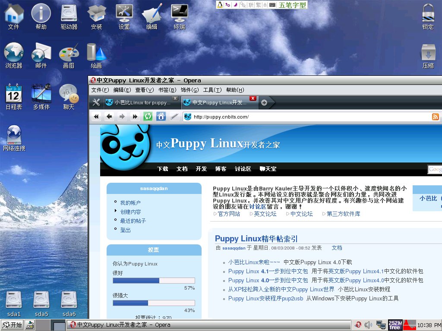This screenshot has height=331, width=442.
Task: Open the 工具(T) menu
Action: click(212, 90)
